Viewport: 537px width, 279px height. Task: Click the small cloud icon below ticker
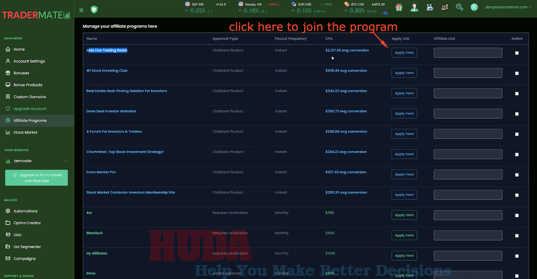tap(385, 13)
